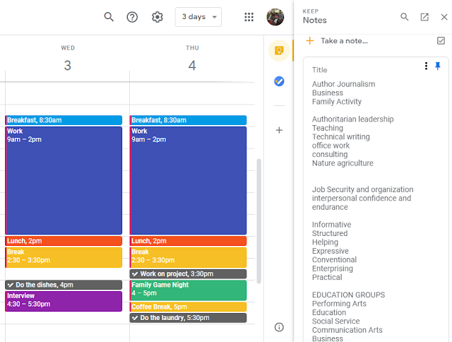Select the Keep icon in side panel
Viewport: 452px width, 342px height.
(x=279, y=51)
